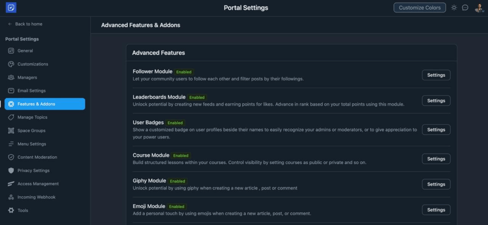The height and width of the screenshot is (225, 488).
Task: Click the Customize Colors button
Action: (419, 8)
